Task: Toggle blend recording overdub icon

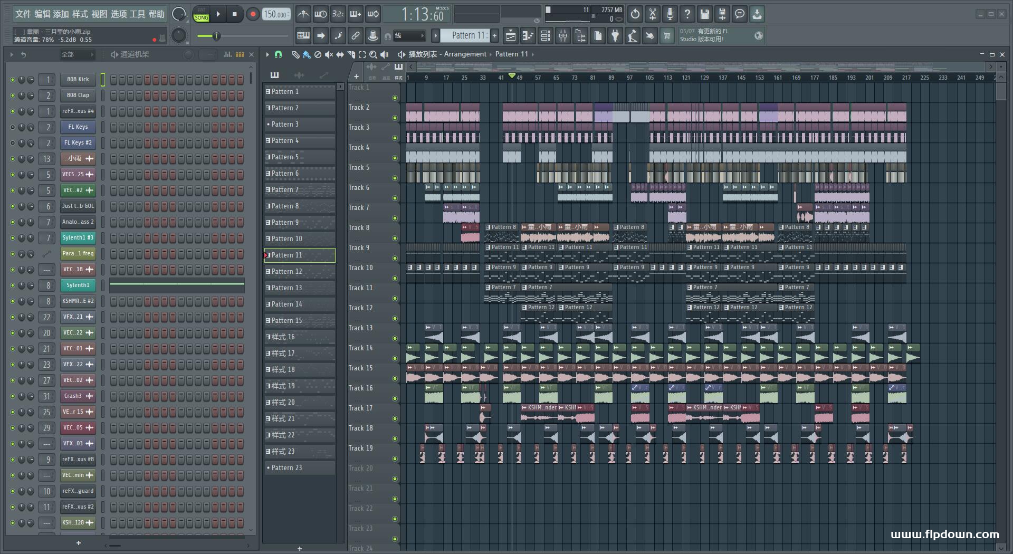Action: point(355,14)
